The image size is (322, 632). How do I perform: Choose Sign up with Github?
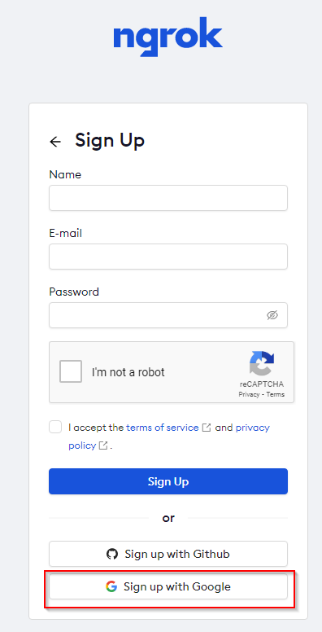(168, 554)
